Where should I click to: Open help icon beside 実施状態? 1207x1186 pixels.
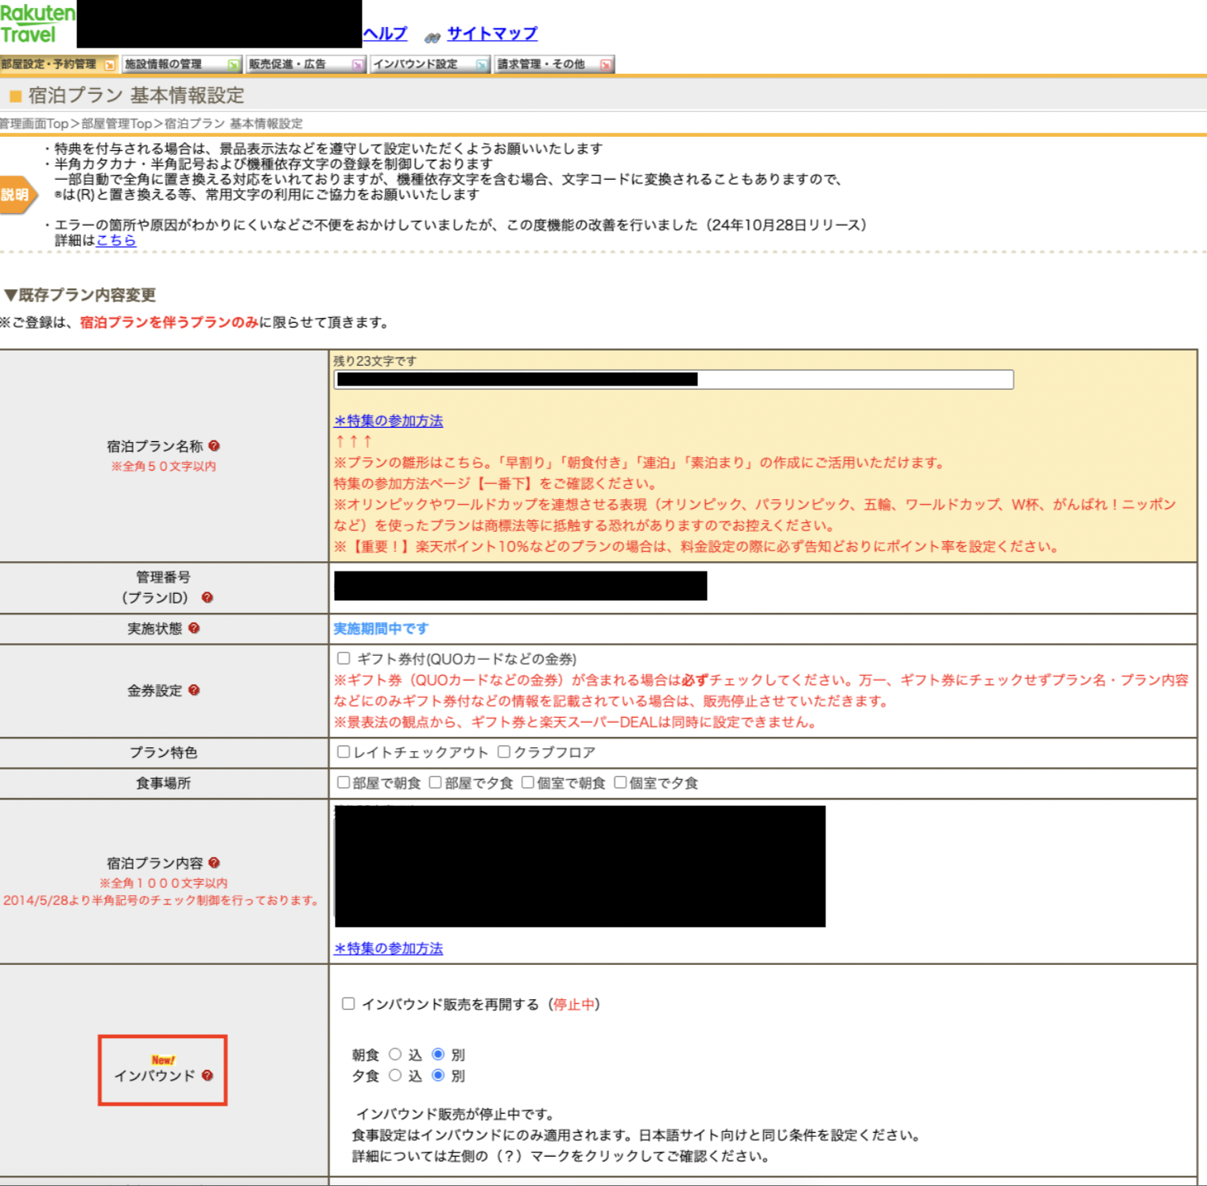194,628
